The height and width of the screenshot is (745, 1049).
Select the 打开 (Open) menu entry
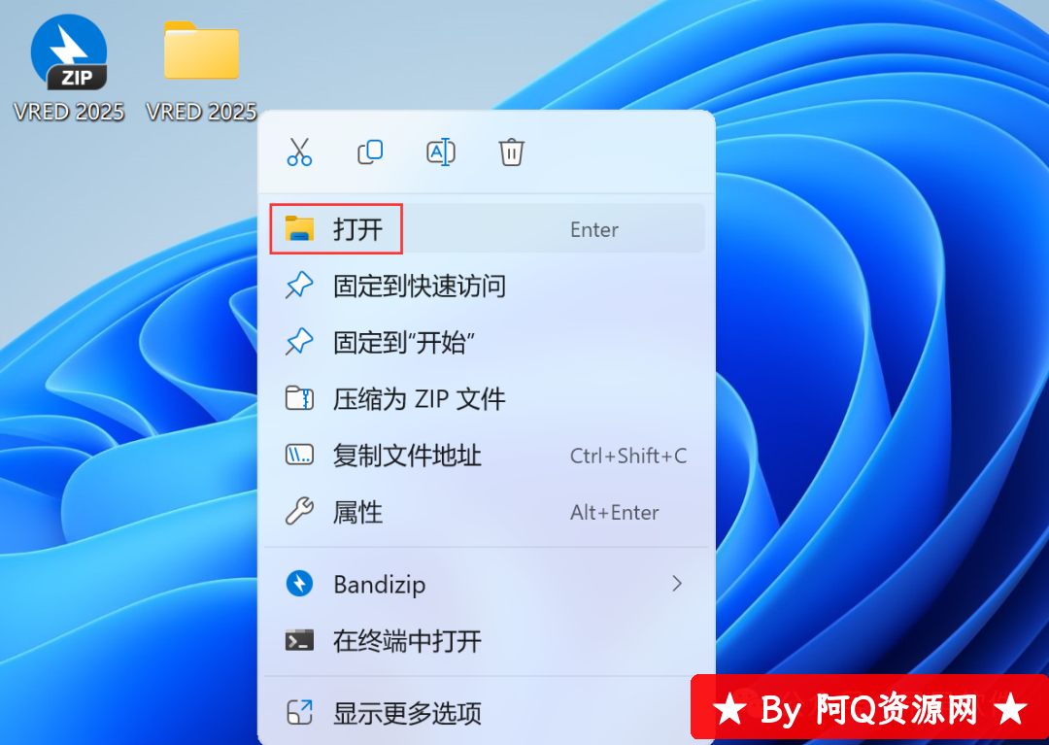coord(487,228)
